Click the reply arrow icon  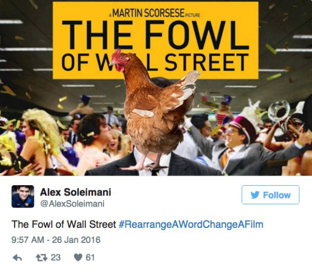click(17, 258)
